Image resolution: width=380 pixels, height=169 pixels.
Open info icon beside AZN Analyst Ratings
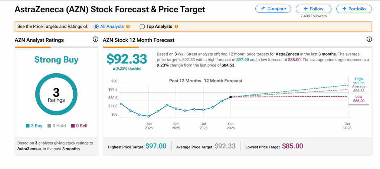(x=95, y=40)
